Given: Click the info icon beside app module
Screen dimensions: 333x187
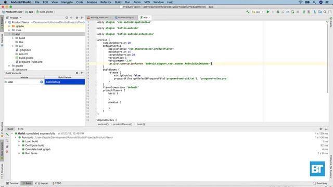Looking at the screenshot, I should (42, 82).
